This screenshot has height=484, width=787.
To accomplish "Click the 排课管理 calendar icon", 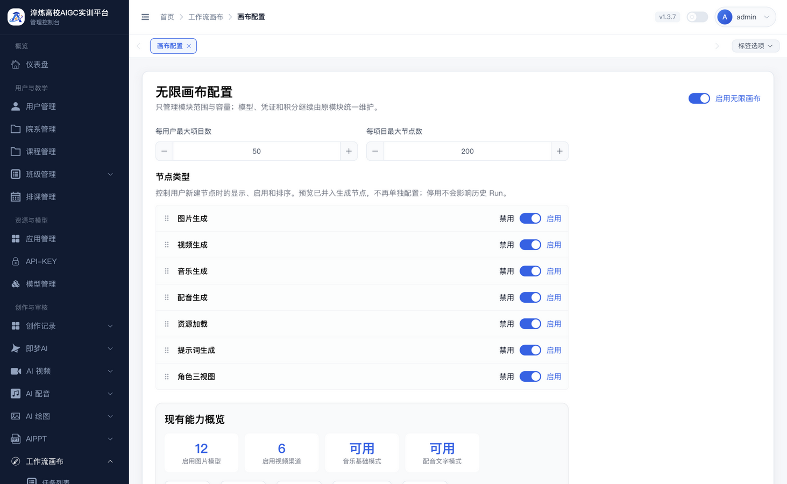I will (x=16, y=197).
